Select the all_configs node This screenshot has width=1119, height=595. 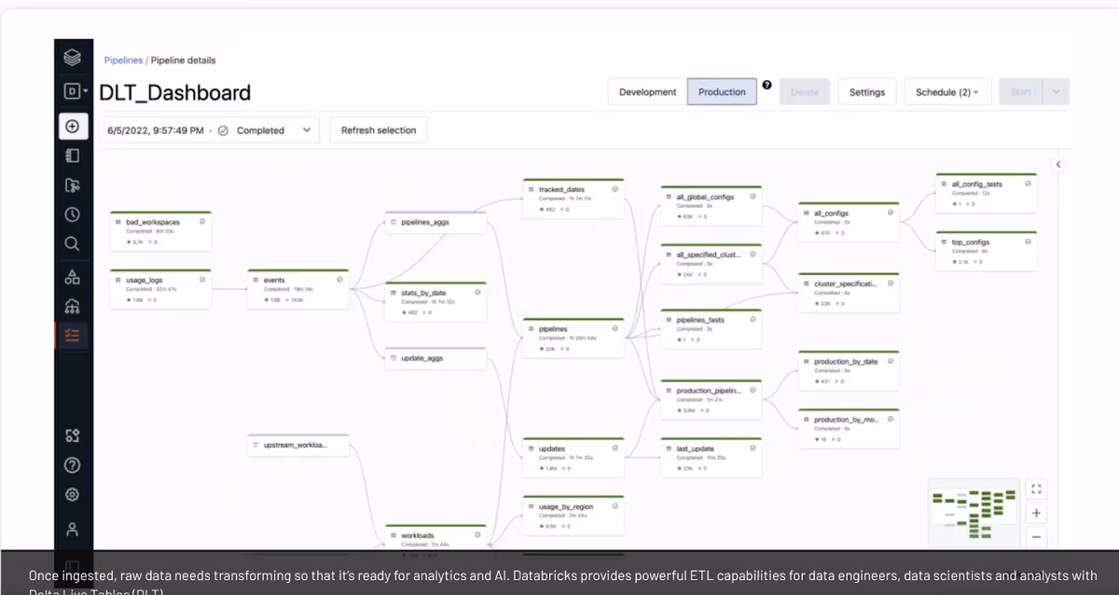pyautogui.click(x=849, y=222)
